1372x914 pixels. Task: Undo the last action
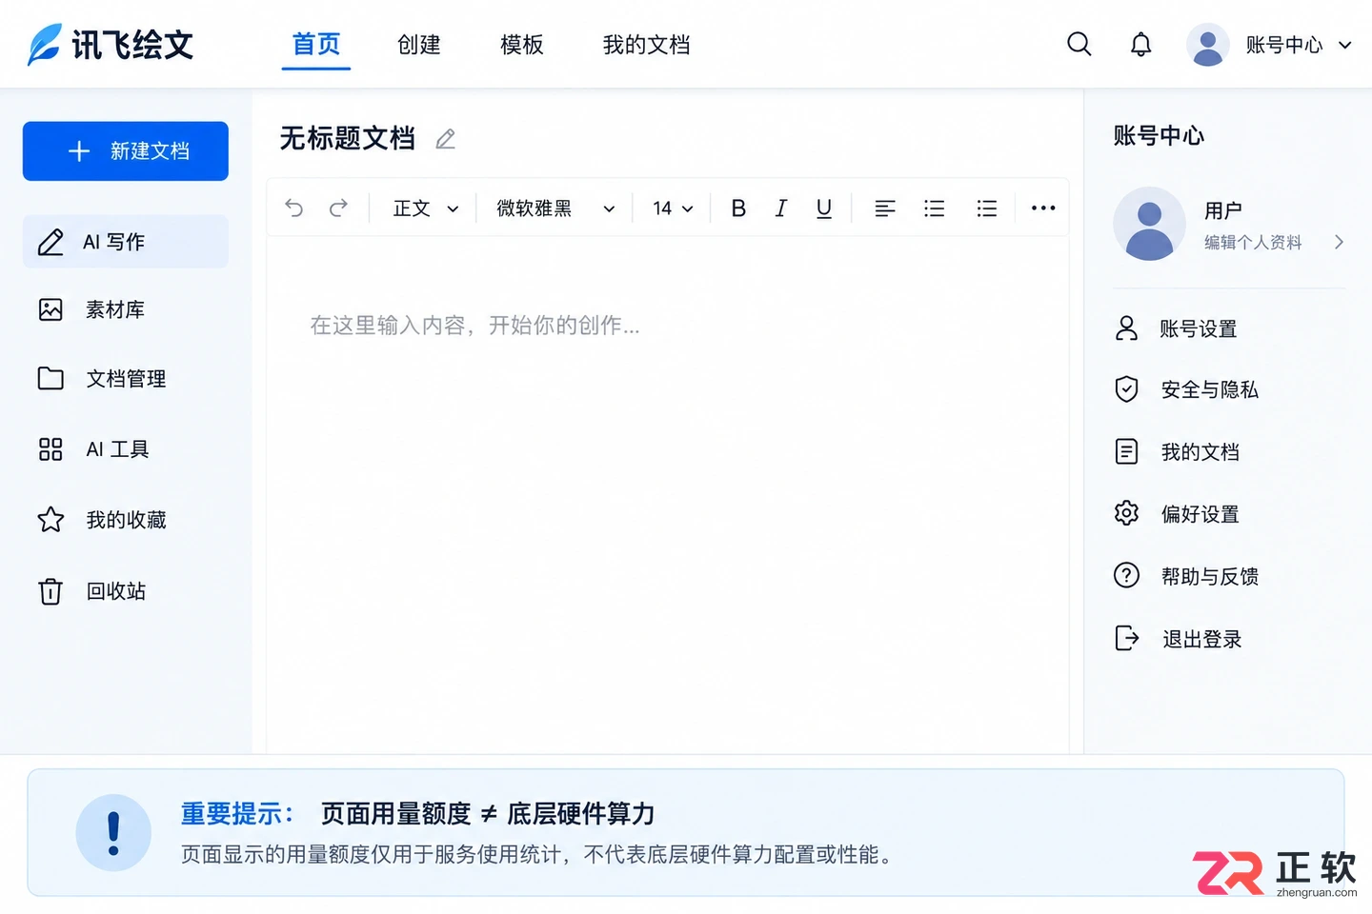pyautogui.click(x=294, y=208)
